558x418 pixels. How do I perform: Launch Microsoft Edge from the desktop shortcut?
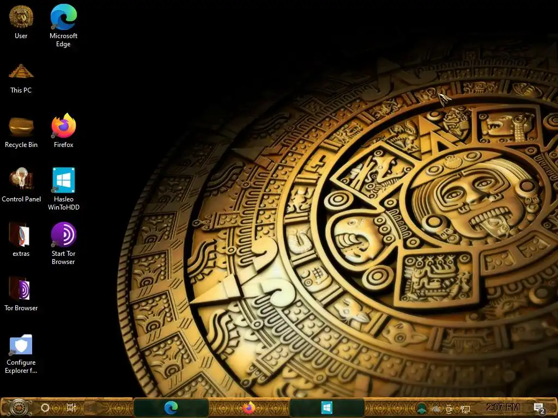click(63, 17)
